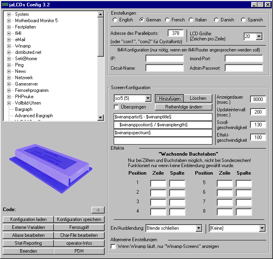The image size is (273, 259).
Task: Select Advanced Bargraph tree entry
Action: coord(34,116)
